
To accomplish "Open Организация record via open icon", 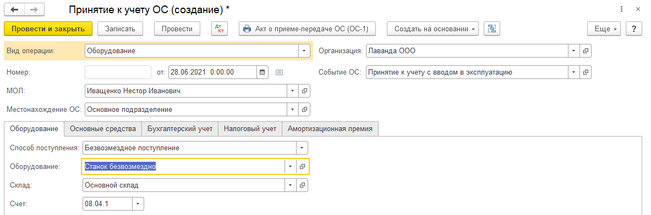I will [x=586, y=51].
